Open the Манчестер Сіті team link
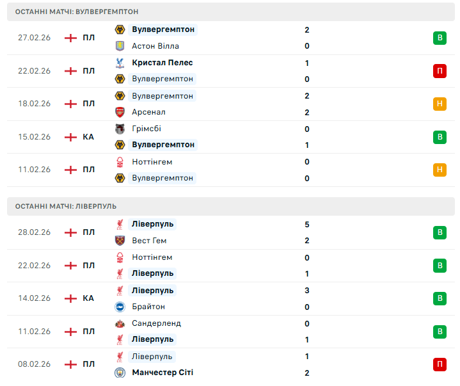This screenshot has width=460, height=386. point(163,373)
